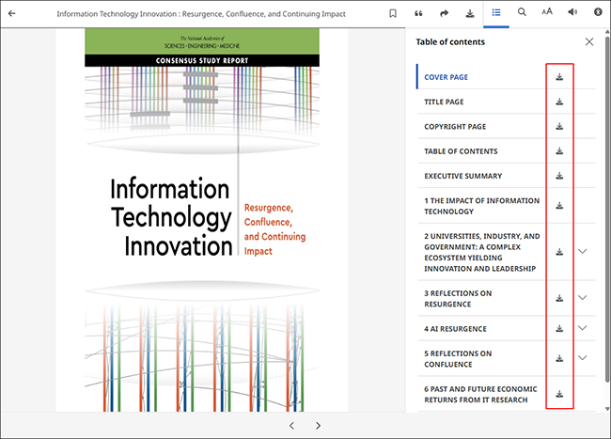Screen dimensions: 611x439
Task: Open 6 Past and Future Economic Returns chapter
Action: click(480, 394)
